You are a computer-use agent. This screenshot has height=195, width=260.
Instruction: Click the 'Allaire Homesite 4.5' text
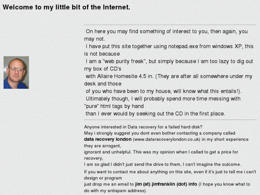[122, 76]
